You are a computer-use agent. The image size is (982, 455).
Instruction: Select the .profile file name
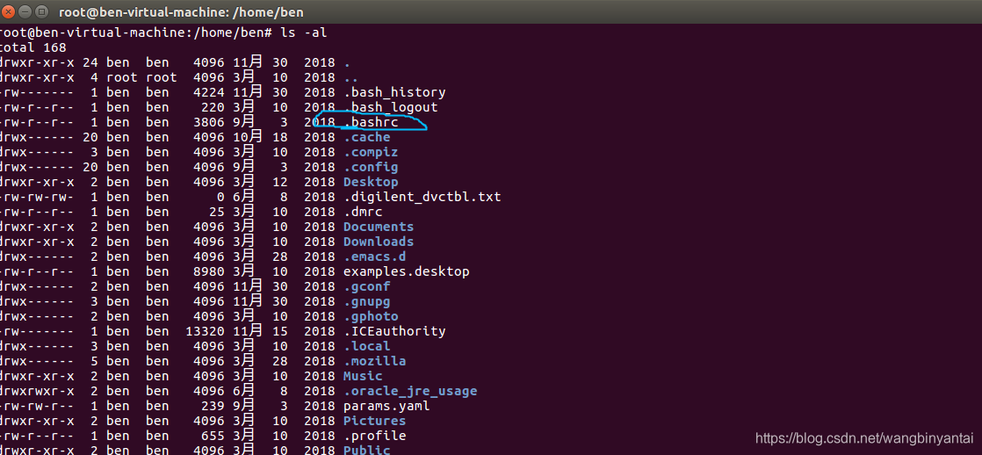374,437
